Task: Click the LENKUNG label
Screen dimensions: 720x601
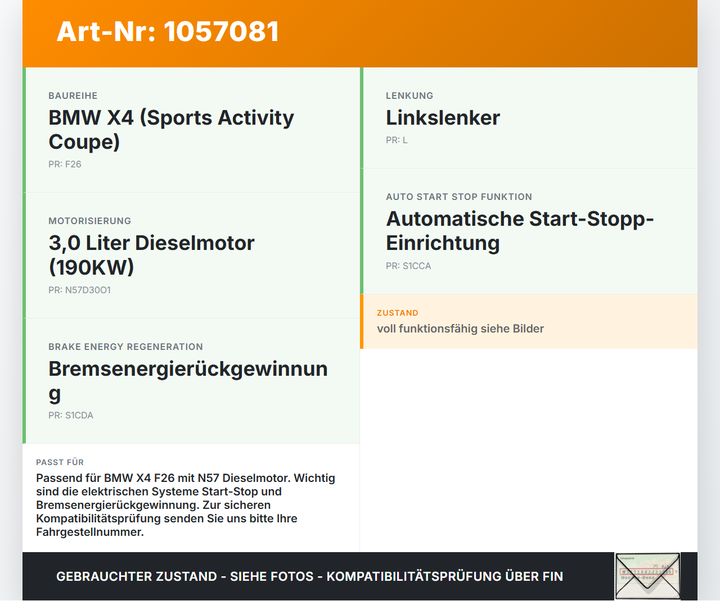Action: (409, 95)
